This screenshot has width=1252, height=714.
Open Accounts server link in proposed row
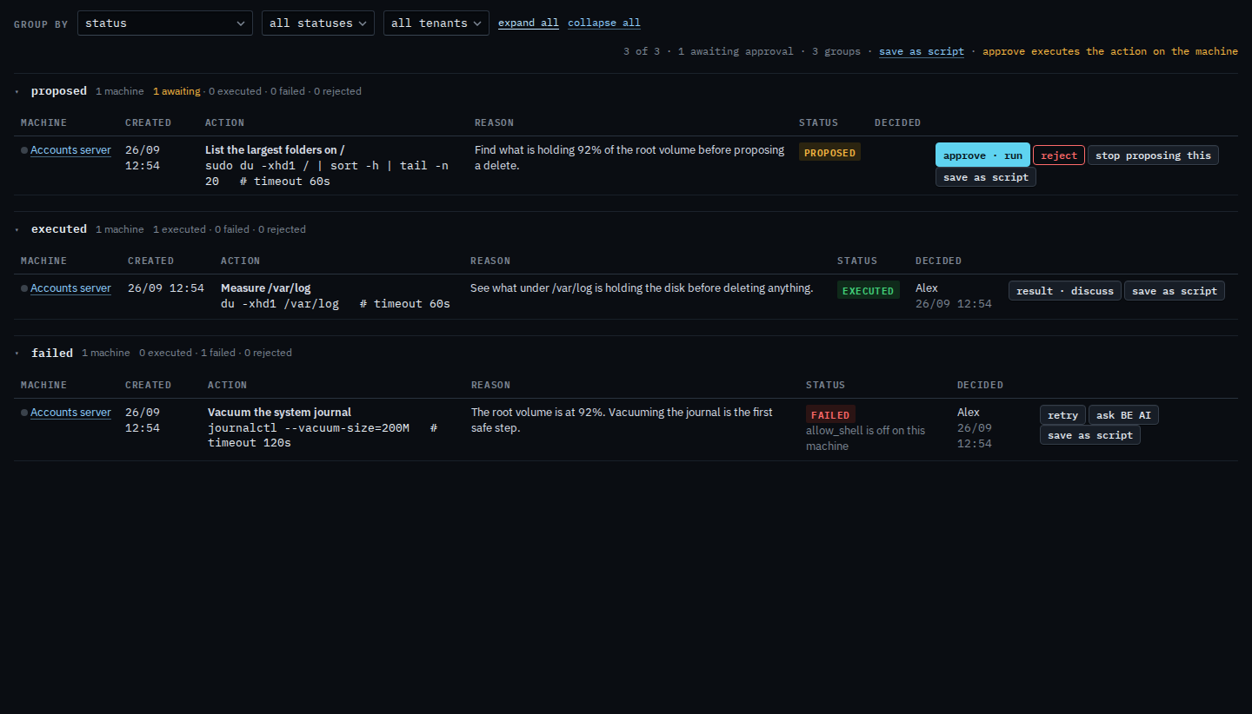pyautogui.click(x=70, y=150)
